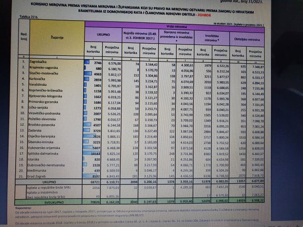Click the Starosna mirovina prevedena iz invalidske header
Image resolution: width=303 pixels, height=227 pixels.
pos(176,37)
